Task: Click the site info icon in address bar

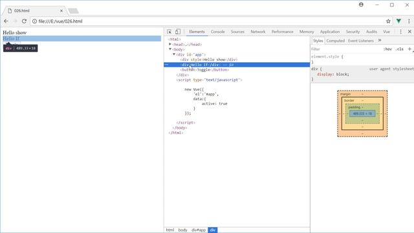Action: (x=34, y=21)
